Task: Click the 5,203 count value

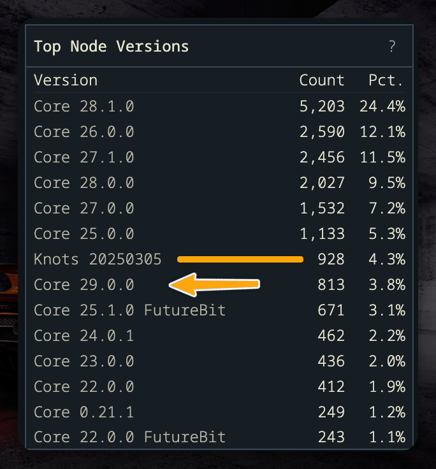Action: click(x=322, y=106)
